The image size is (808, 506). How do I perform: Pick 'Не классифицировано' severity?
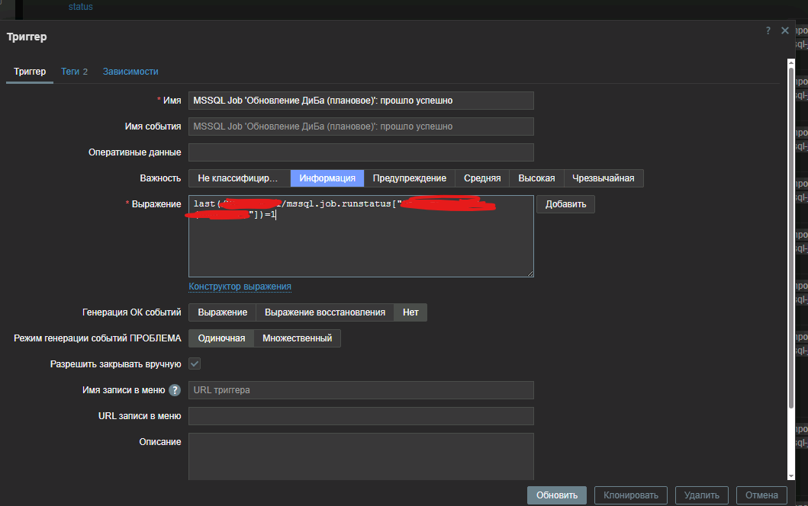click(239, 178)
